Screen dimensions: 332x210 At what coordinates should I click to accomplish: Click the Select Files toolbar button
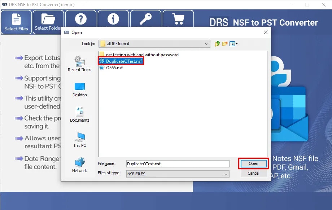16,22
